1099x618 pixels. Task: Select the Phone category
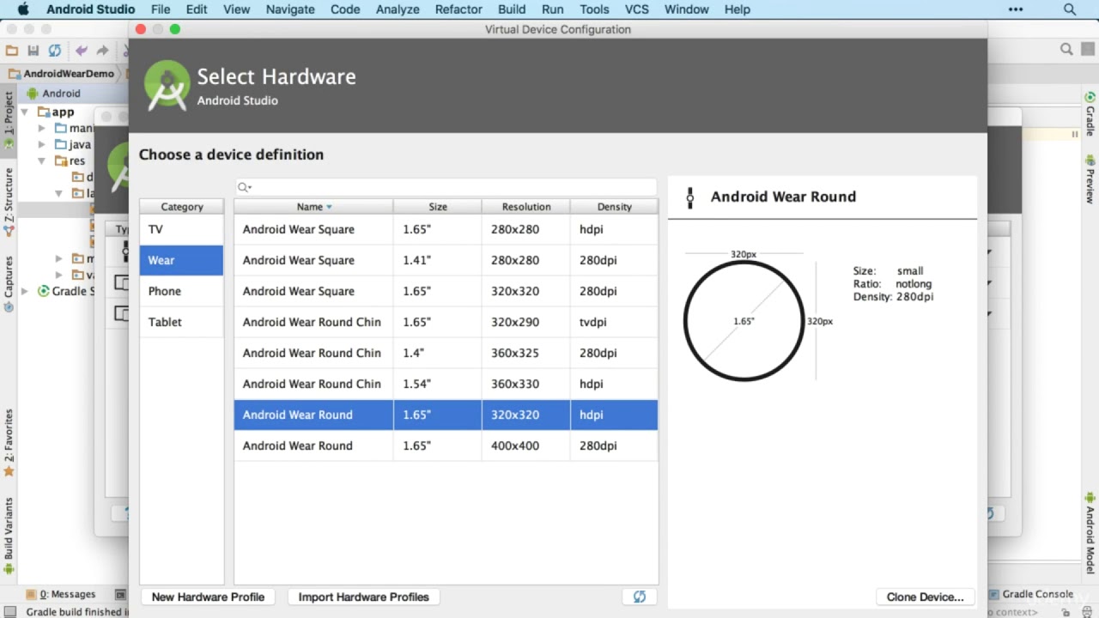pyautogui.click(x=181, y=291)
